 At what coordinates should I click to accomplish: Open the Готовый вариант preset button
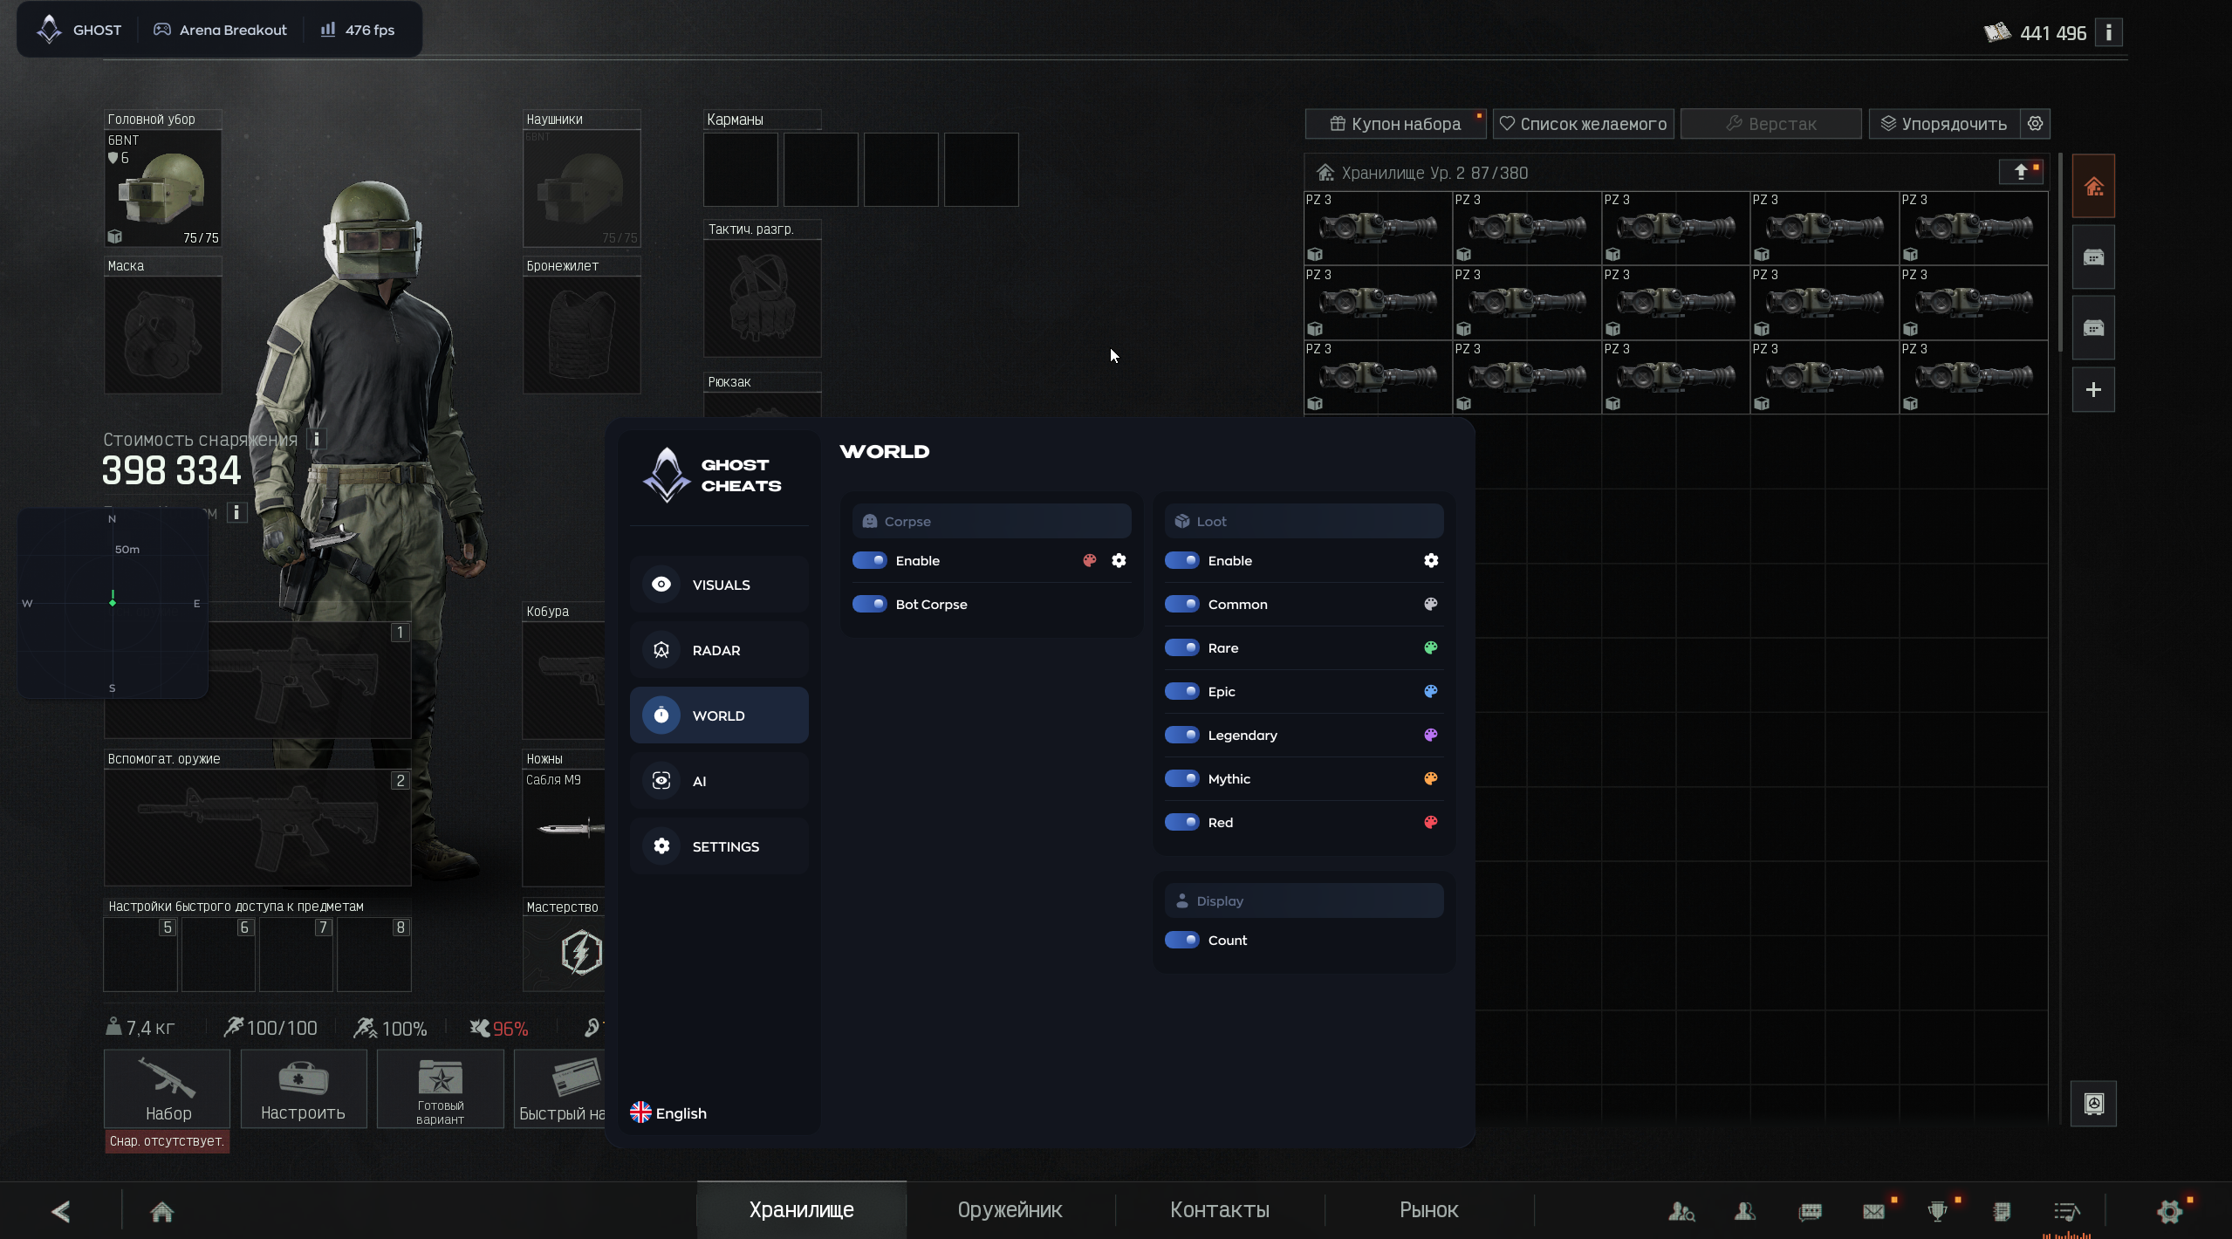click(440, 1089)
